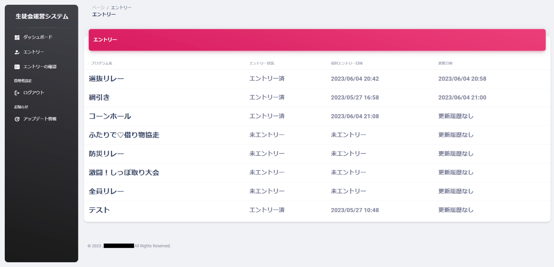Open the コーンホール program

pos(110,116)
